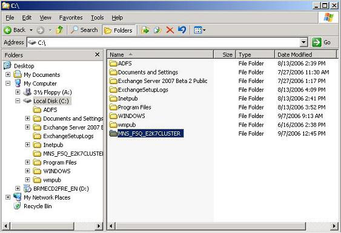Open the Tools menu
The image size is (341, 233).
tap(97, 18)
